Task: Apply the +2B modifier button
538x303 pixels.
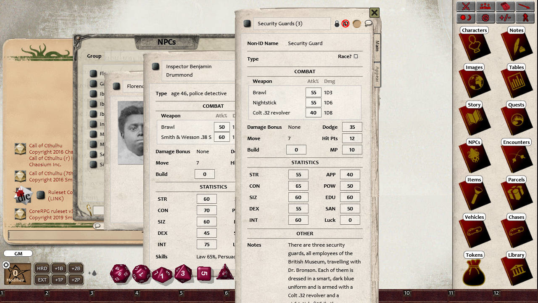Action: [75, 268]
